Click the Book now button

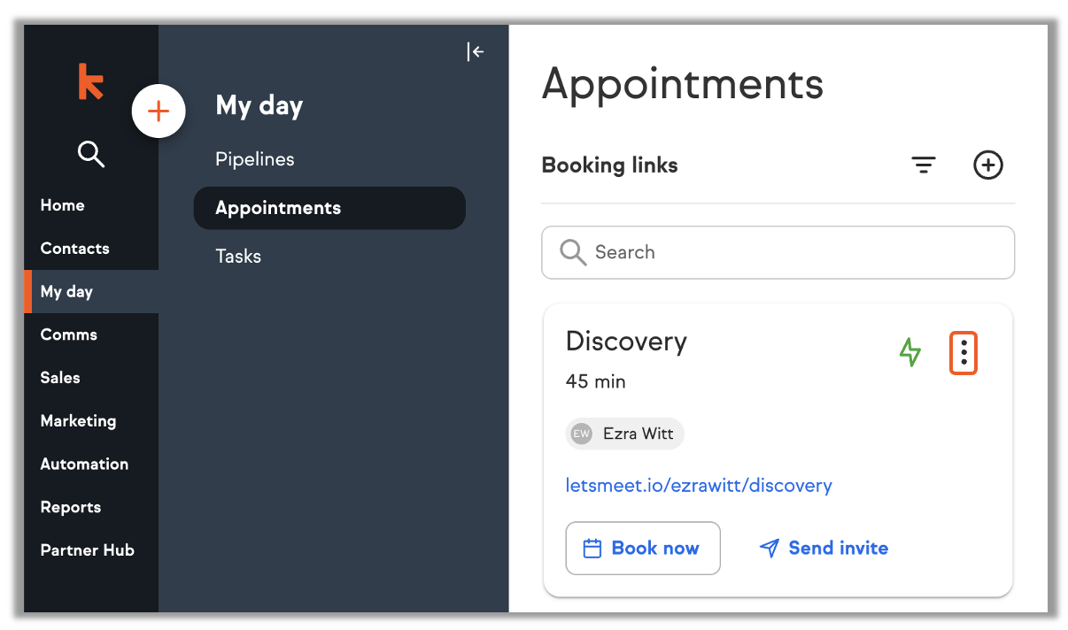[x=643, y=548]
